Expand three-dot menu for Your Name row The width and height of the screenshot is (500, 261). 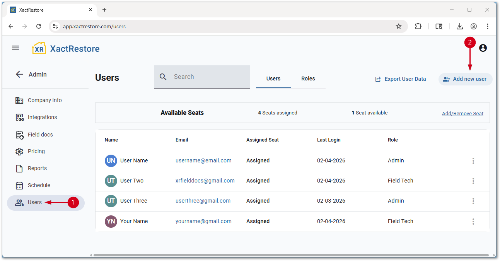click(473, 222)
